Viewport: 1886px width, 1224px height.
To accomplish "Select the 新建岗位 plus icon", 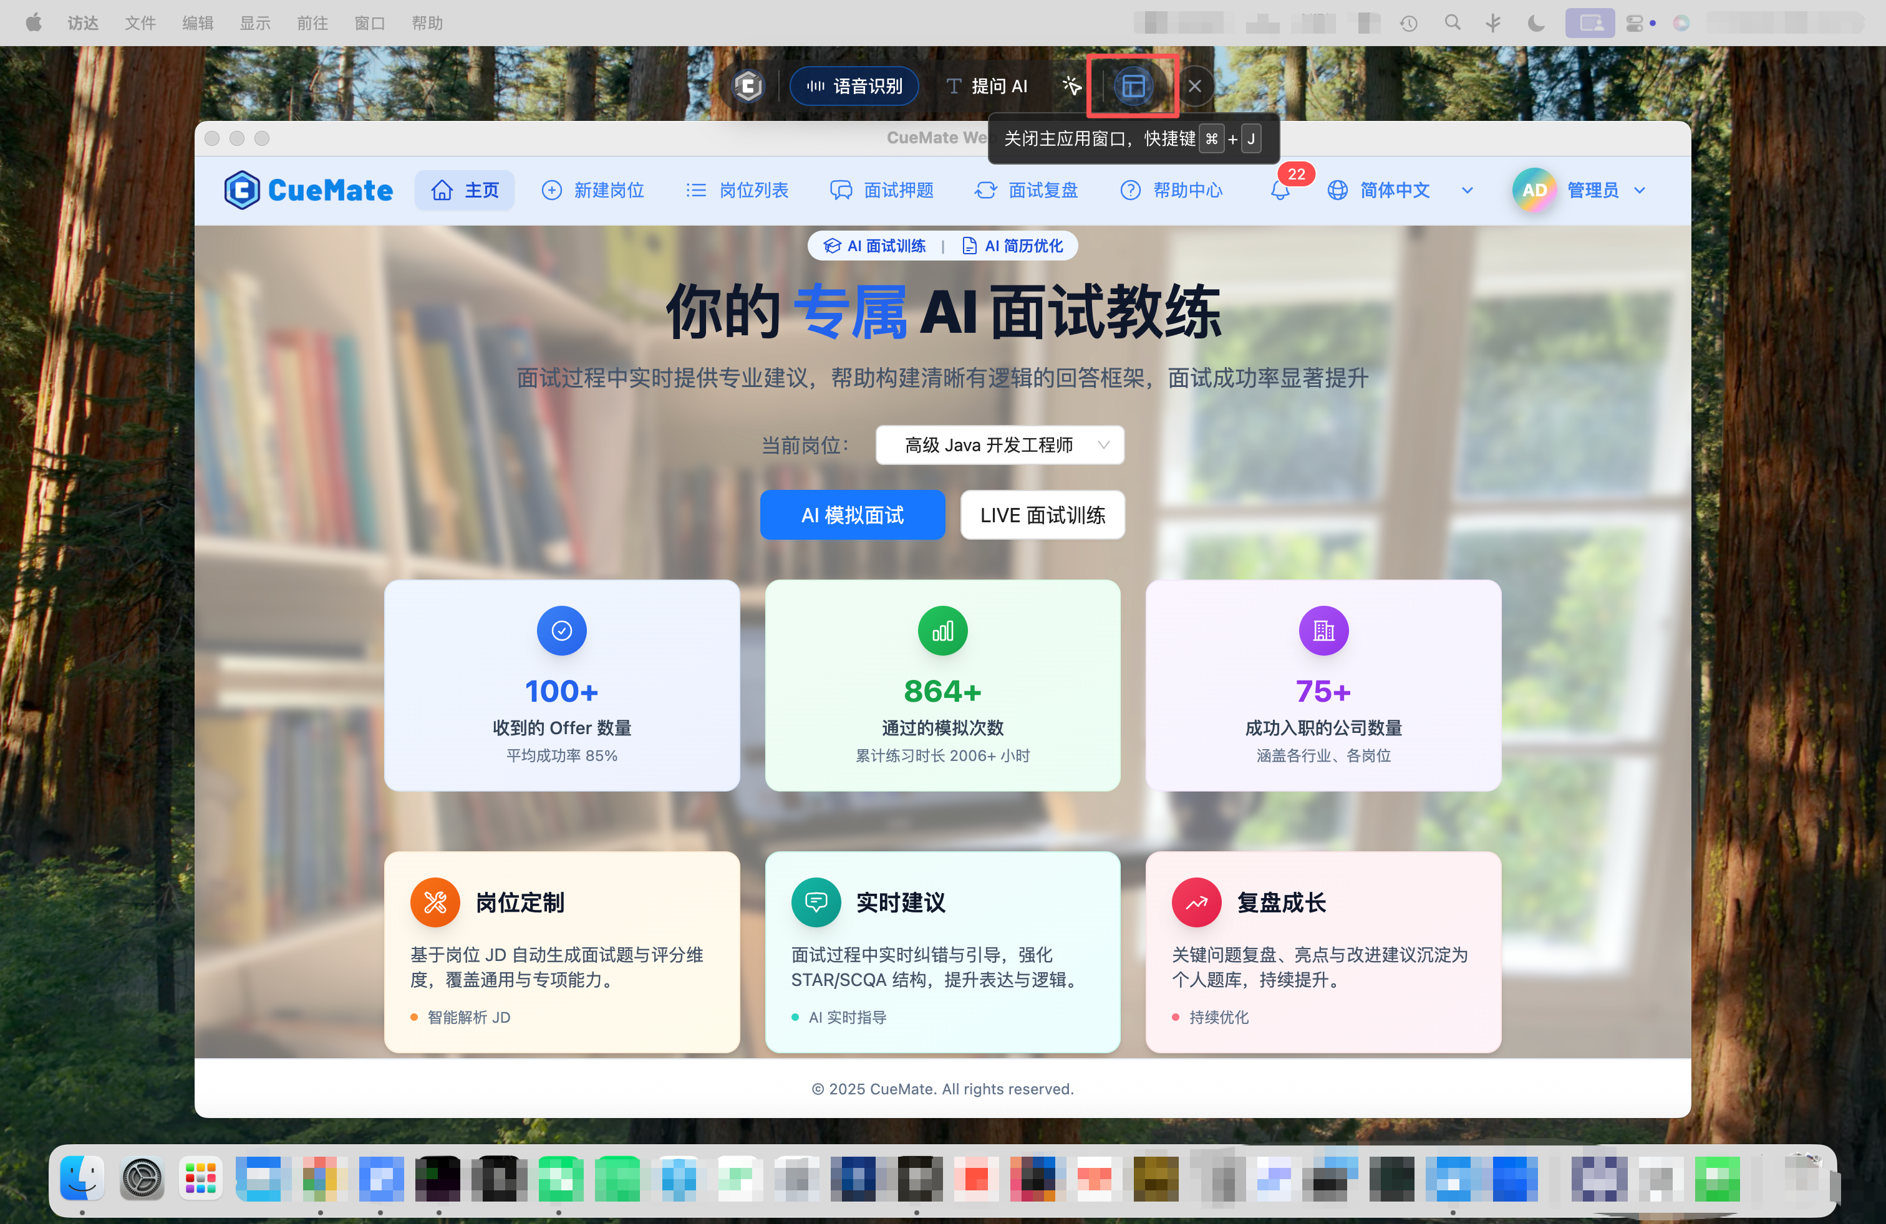I will click(x=551, y=190).
